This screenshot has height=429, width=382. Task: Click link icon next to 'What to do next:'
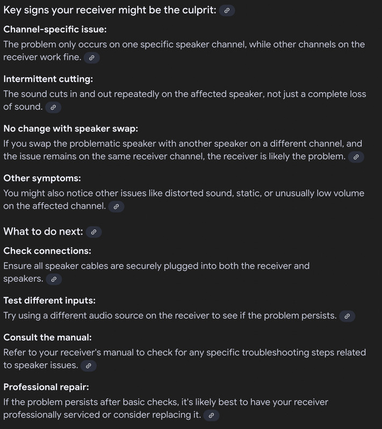click(93, 232)
